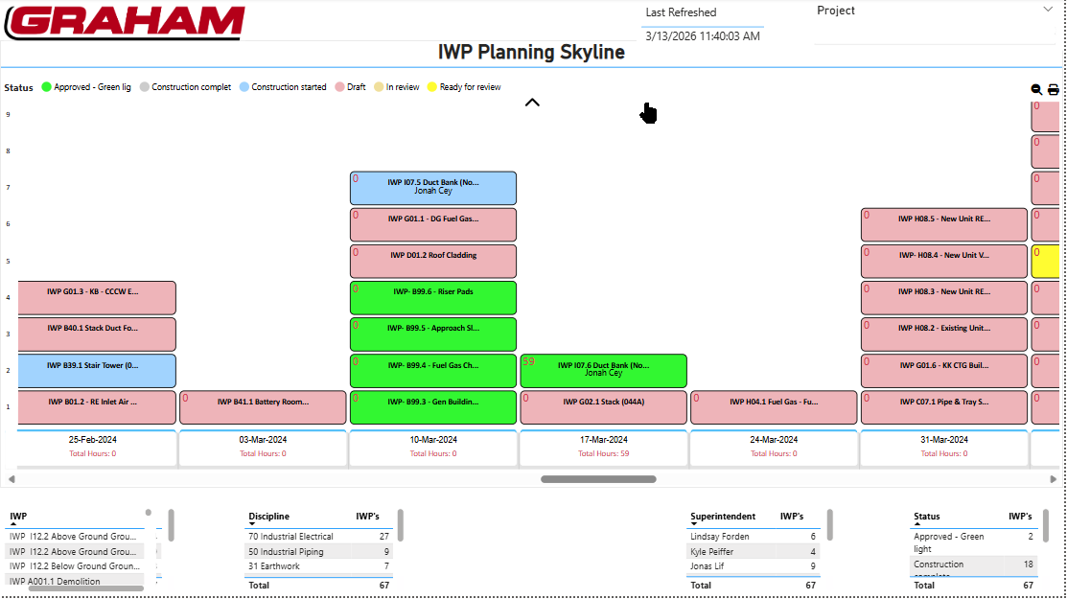The image size is (1067, 599).
Task: Sort by the Superintendent column header
Action: 723,516
